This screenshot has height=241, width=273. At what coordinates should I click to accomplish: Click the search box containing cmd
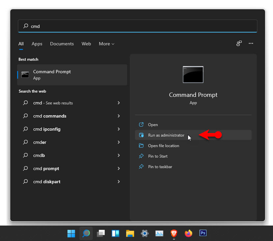click(x=138, y=26)
